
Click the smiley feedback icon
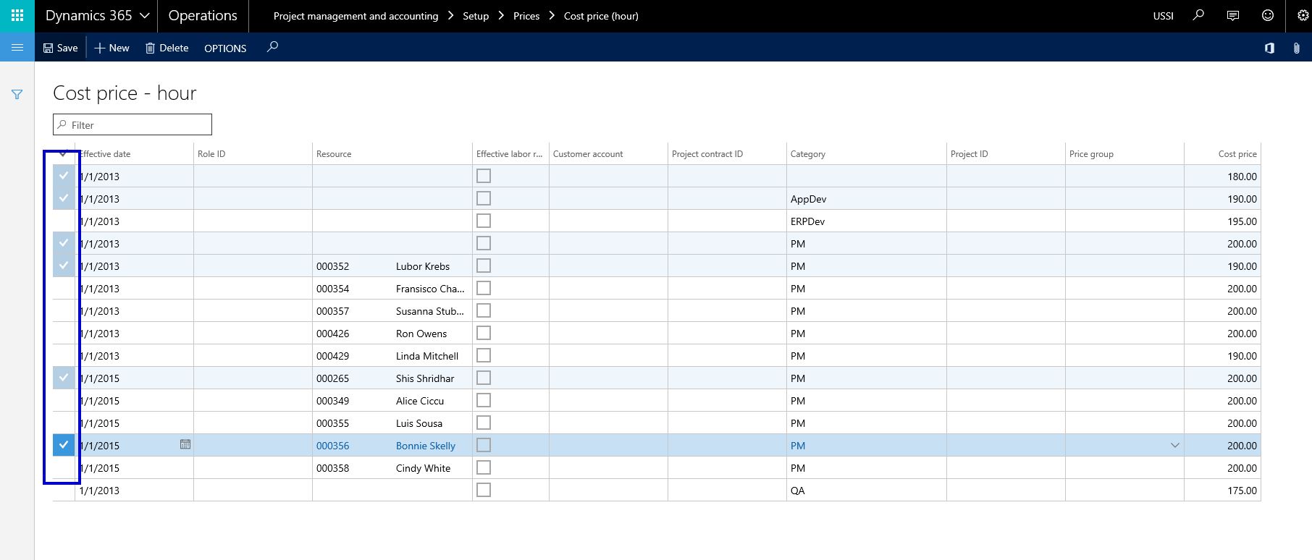coord(1268,15)
